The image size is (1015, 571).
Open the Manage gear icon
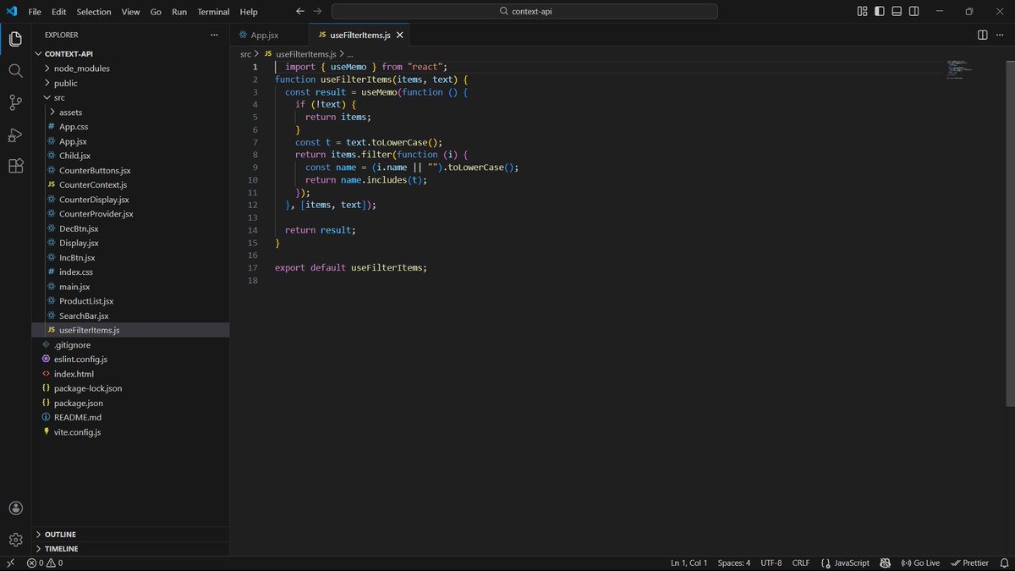[15, 539]
